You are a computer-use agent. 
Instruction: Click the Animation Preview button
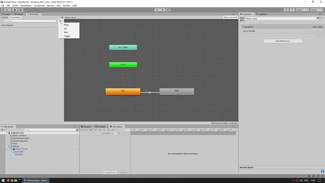(x=84, y=130)
